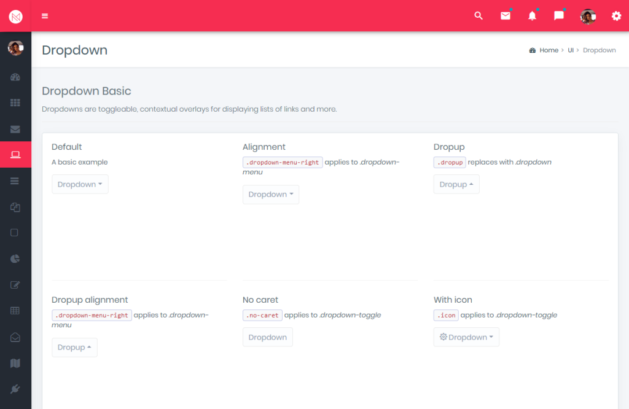
Task: Open the With icon gear Dropdown button
Action: 466,337
